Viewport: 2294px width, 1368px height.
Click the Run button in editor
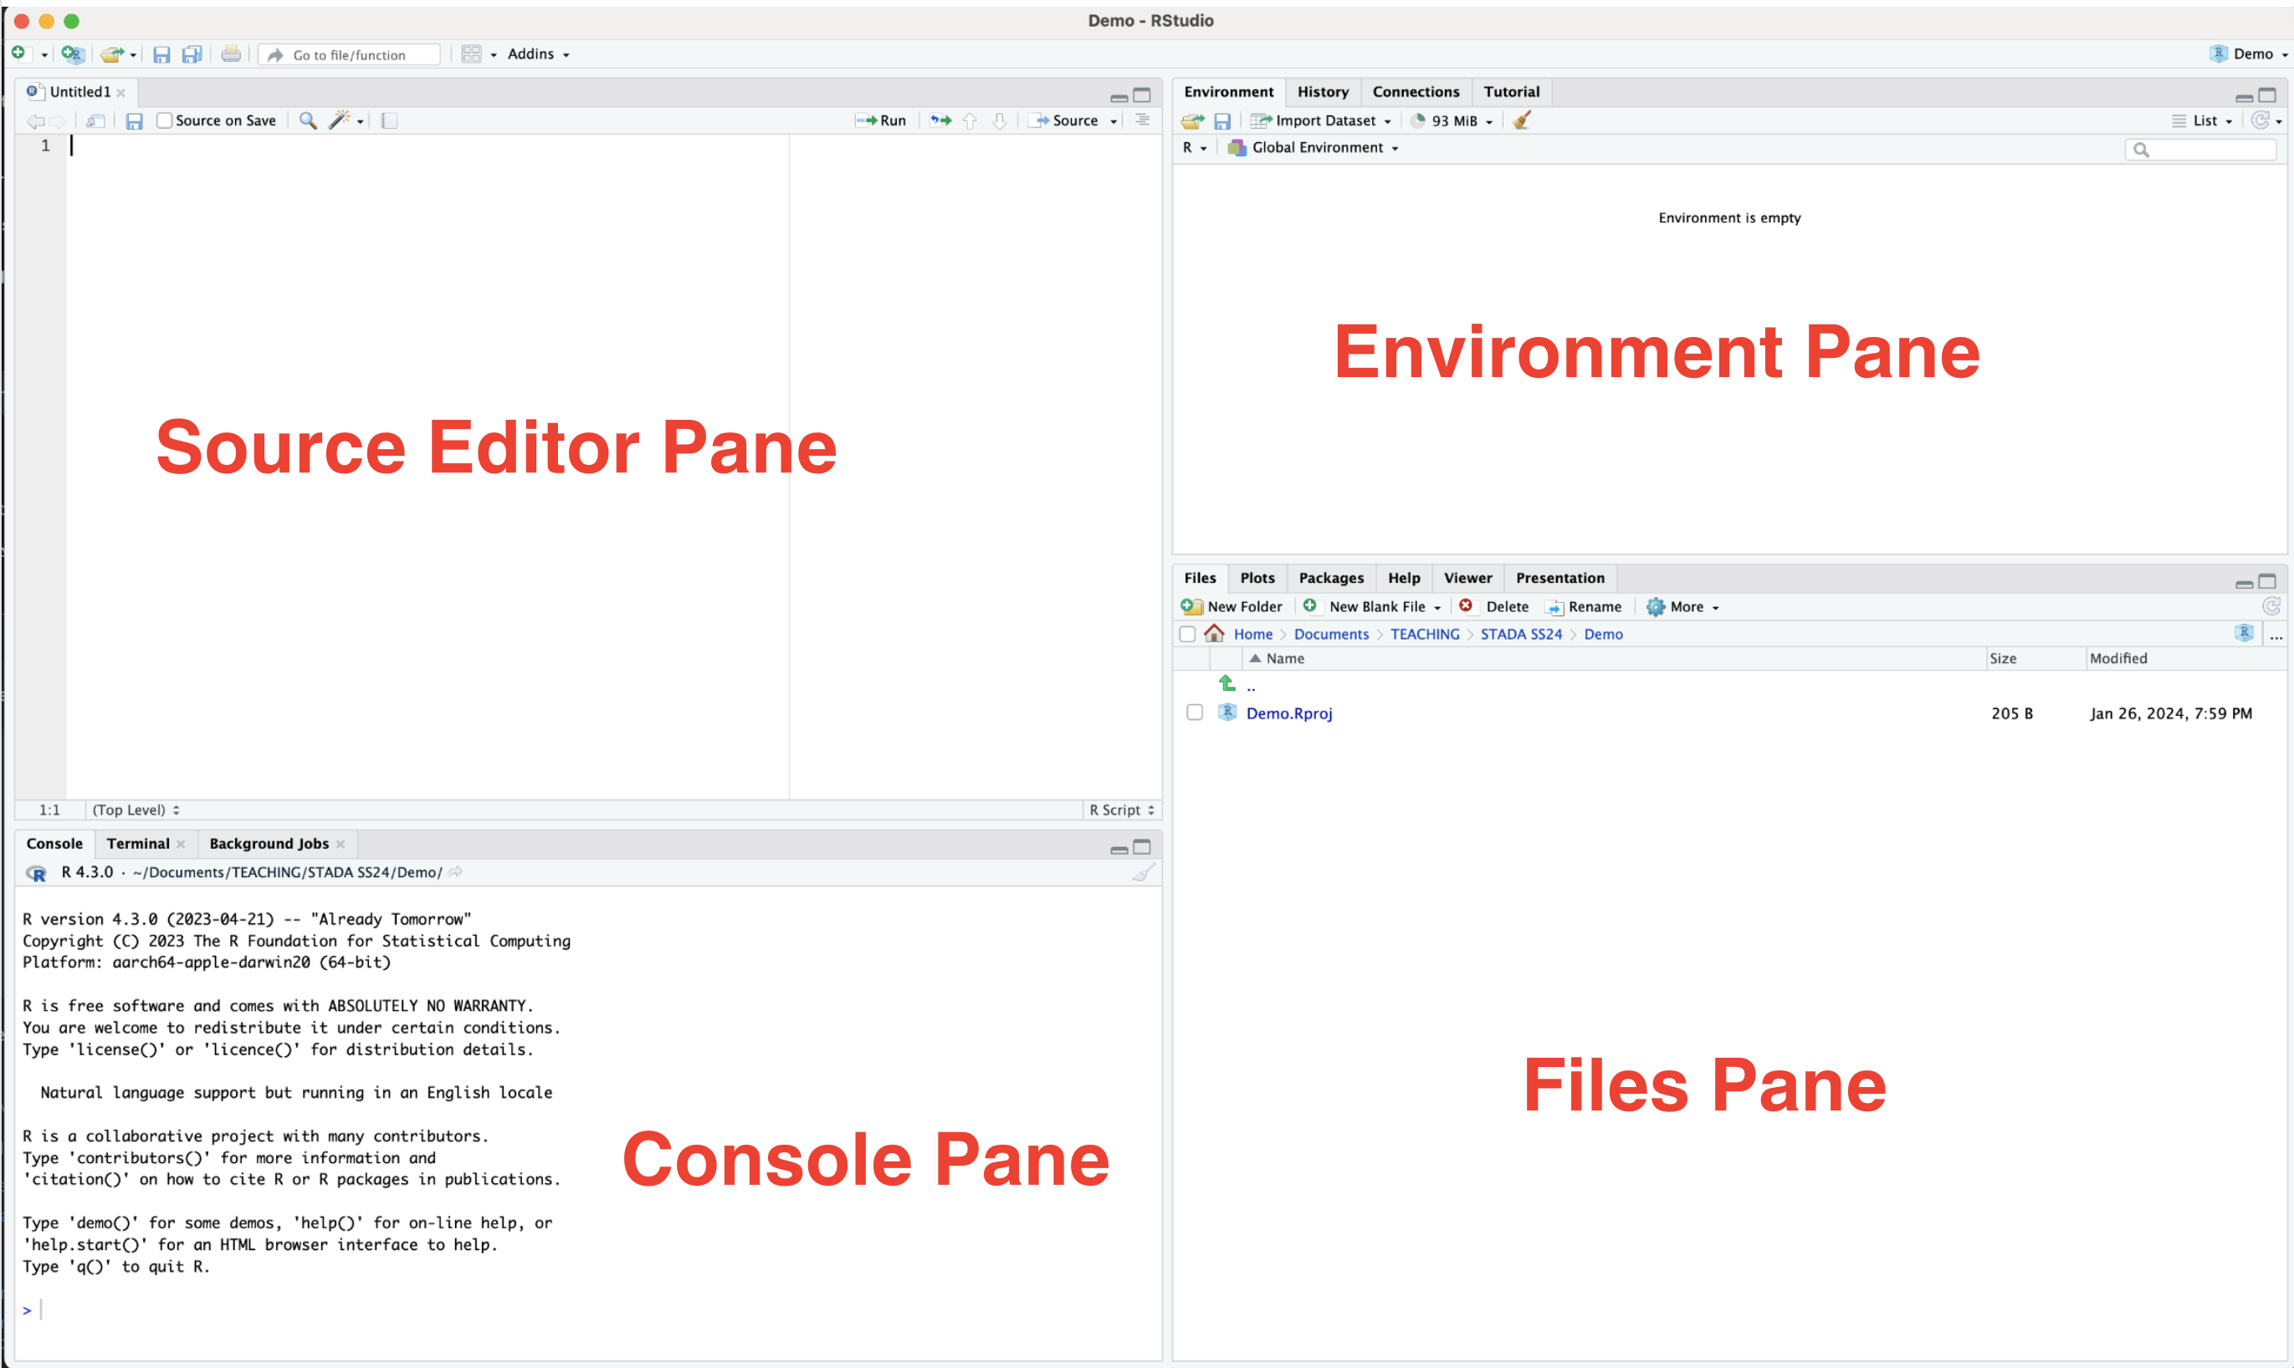point(882,120)
